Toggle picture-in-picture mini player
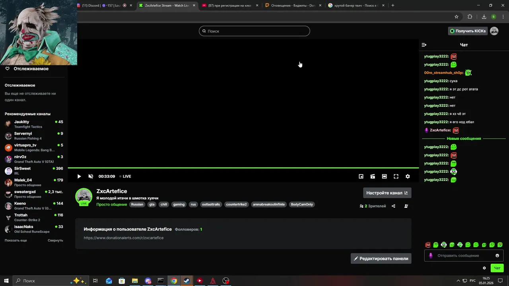The image size is (509, 286). coord(361,176)
